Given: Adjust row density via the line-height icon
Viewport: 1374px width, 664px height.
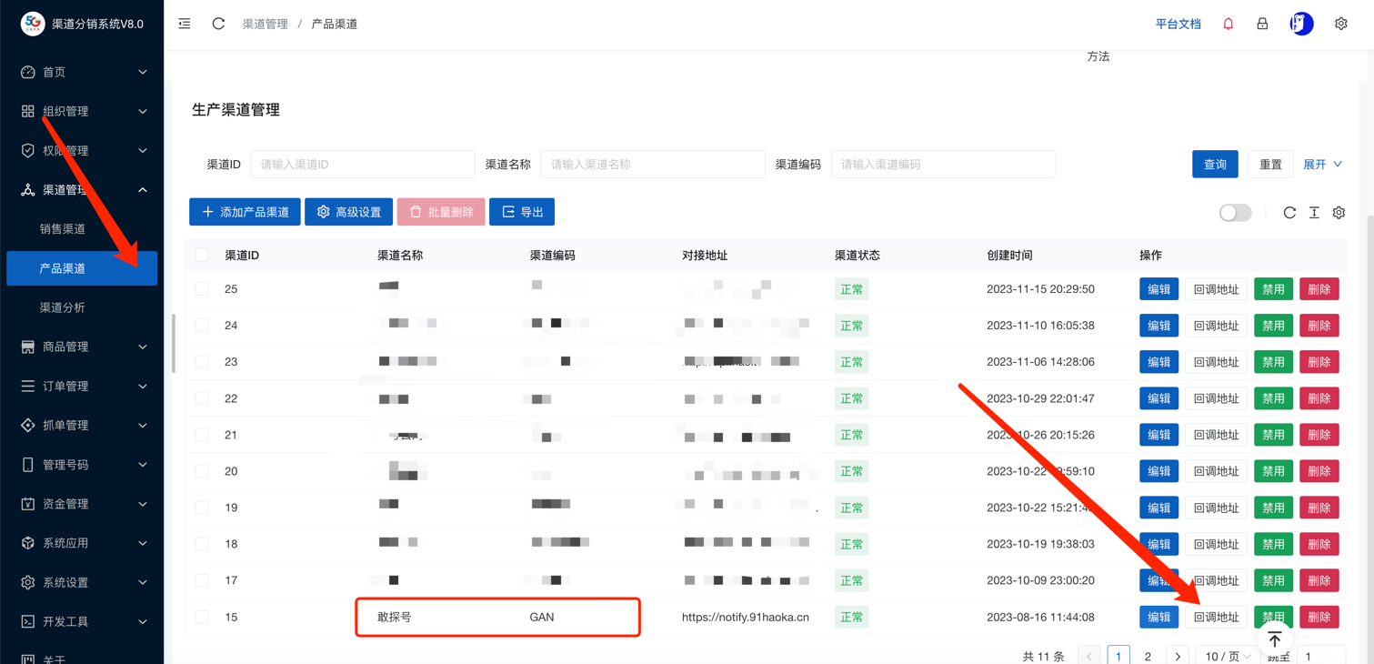Looking at the screenshot, I should click(1313, 212).
